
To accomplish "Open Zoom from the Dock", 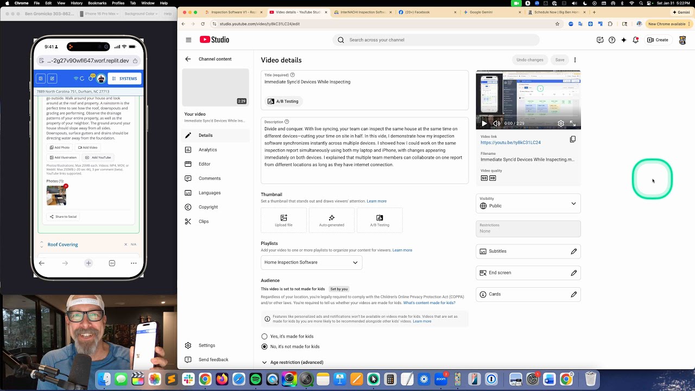I will click(441, 379).
